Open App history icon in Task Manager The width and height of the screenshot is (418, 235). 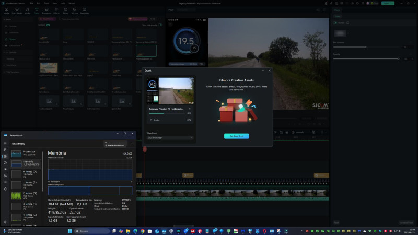5,163
